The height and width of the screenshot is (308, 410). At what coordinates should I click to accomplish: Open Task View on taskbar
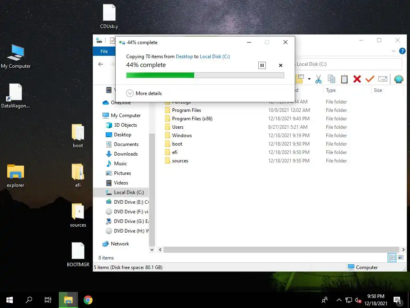(48, 300)
